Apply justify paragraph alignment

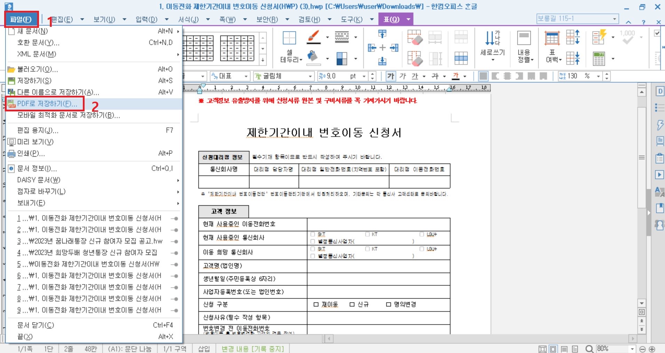483,76
